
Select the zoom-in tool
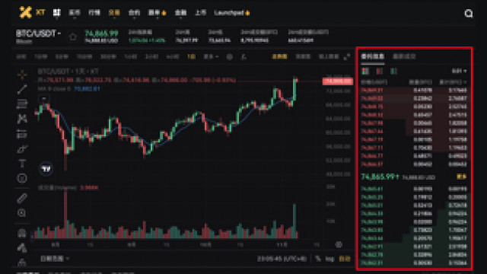tap(22, 213)
